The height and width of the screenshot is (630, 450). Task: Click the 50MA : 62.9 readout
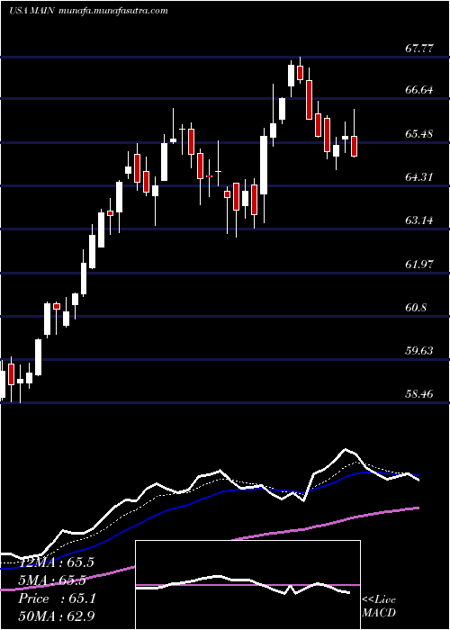click(56, 616)
